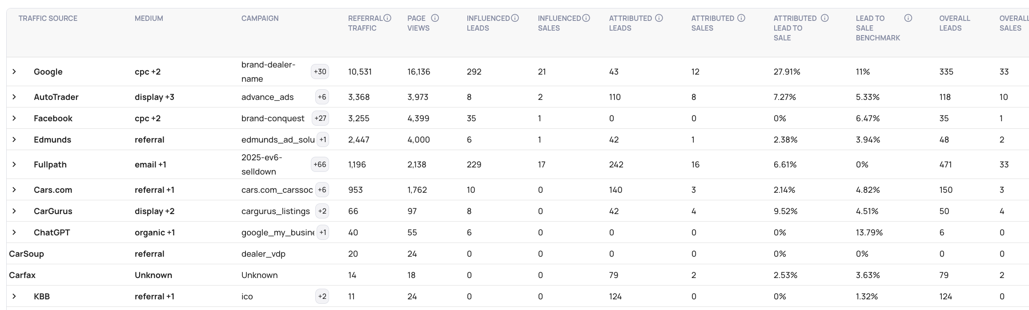This screenshot has height=310, width=1029.
Task: Expand the Google traffic source row
Action: (14, 72)
